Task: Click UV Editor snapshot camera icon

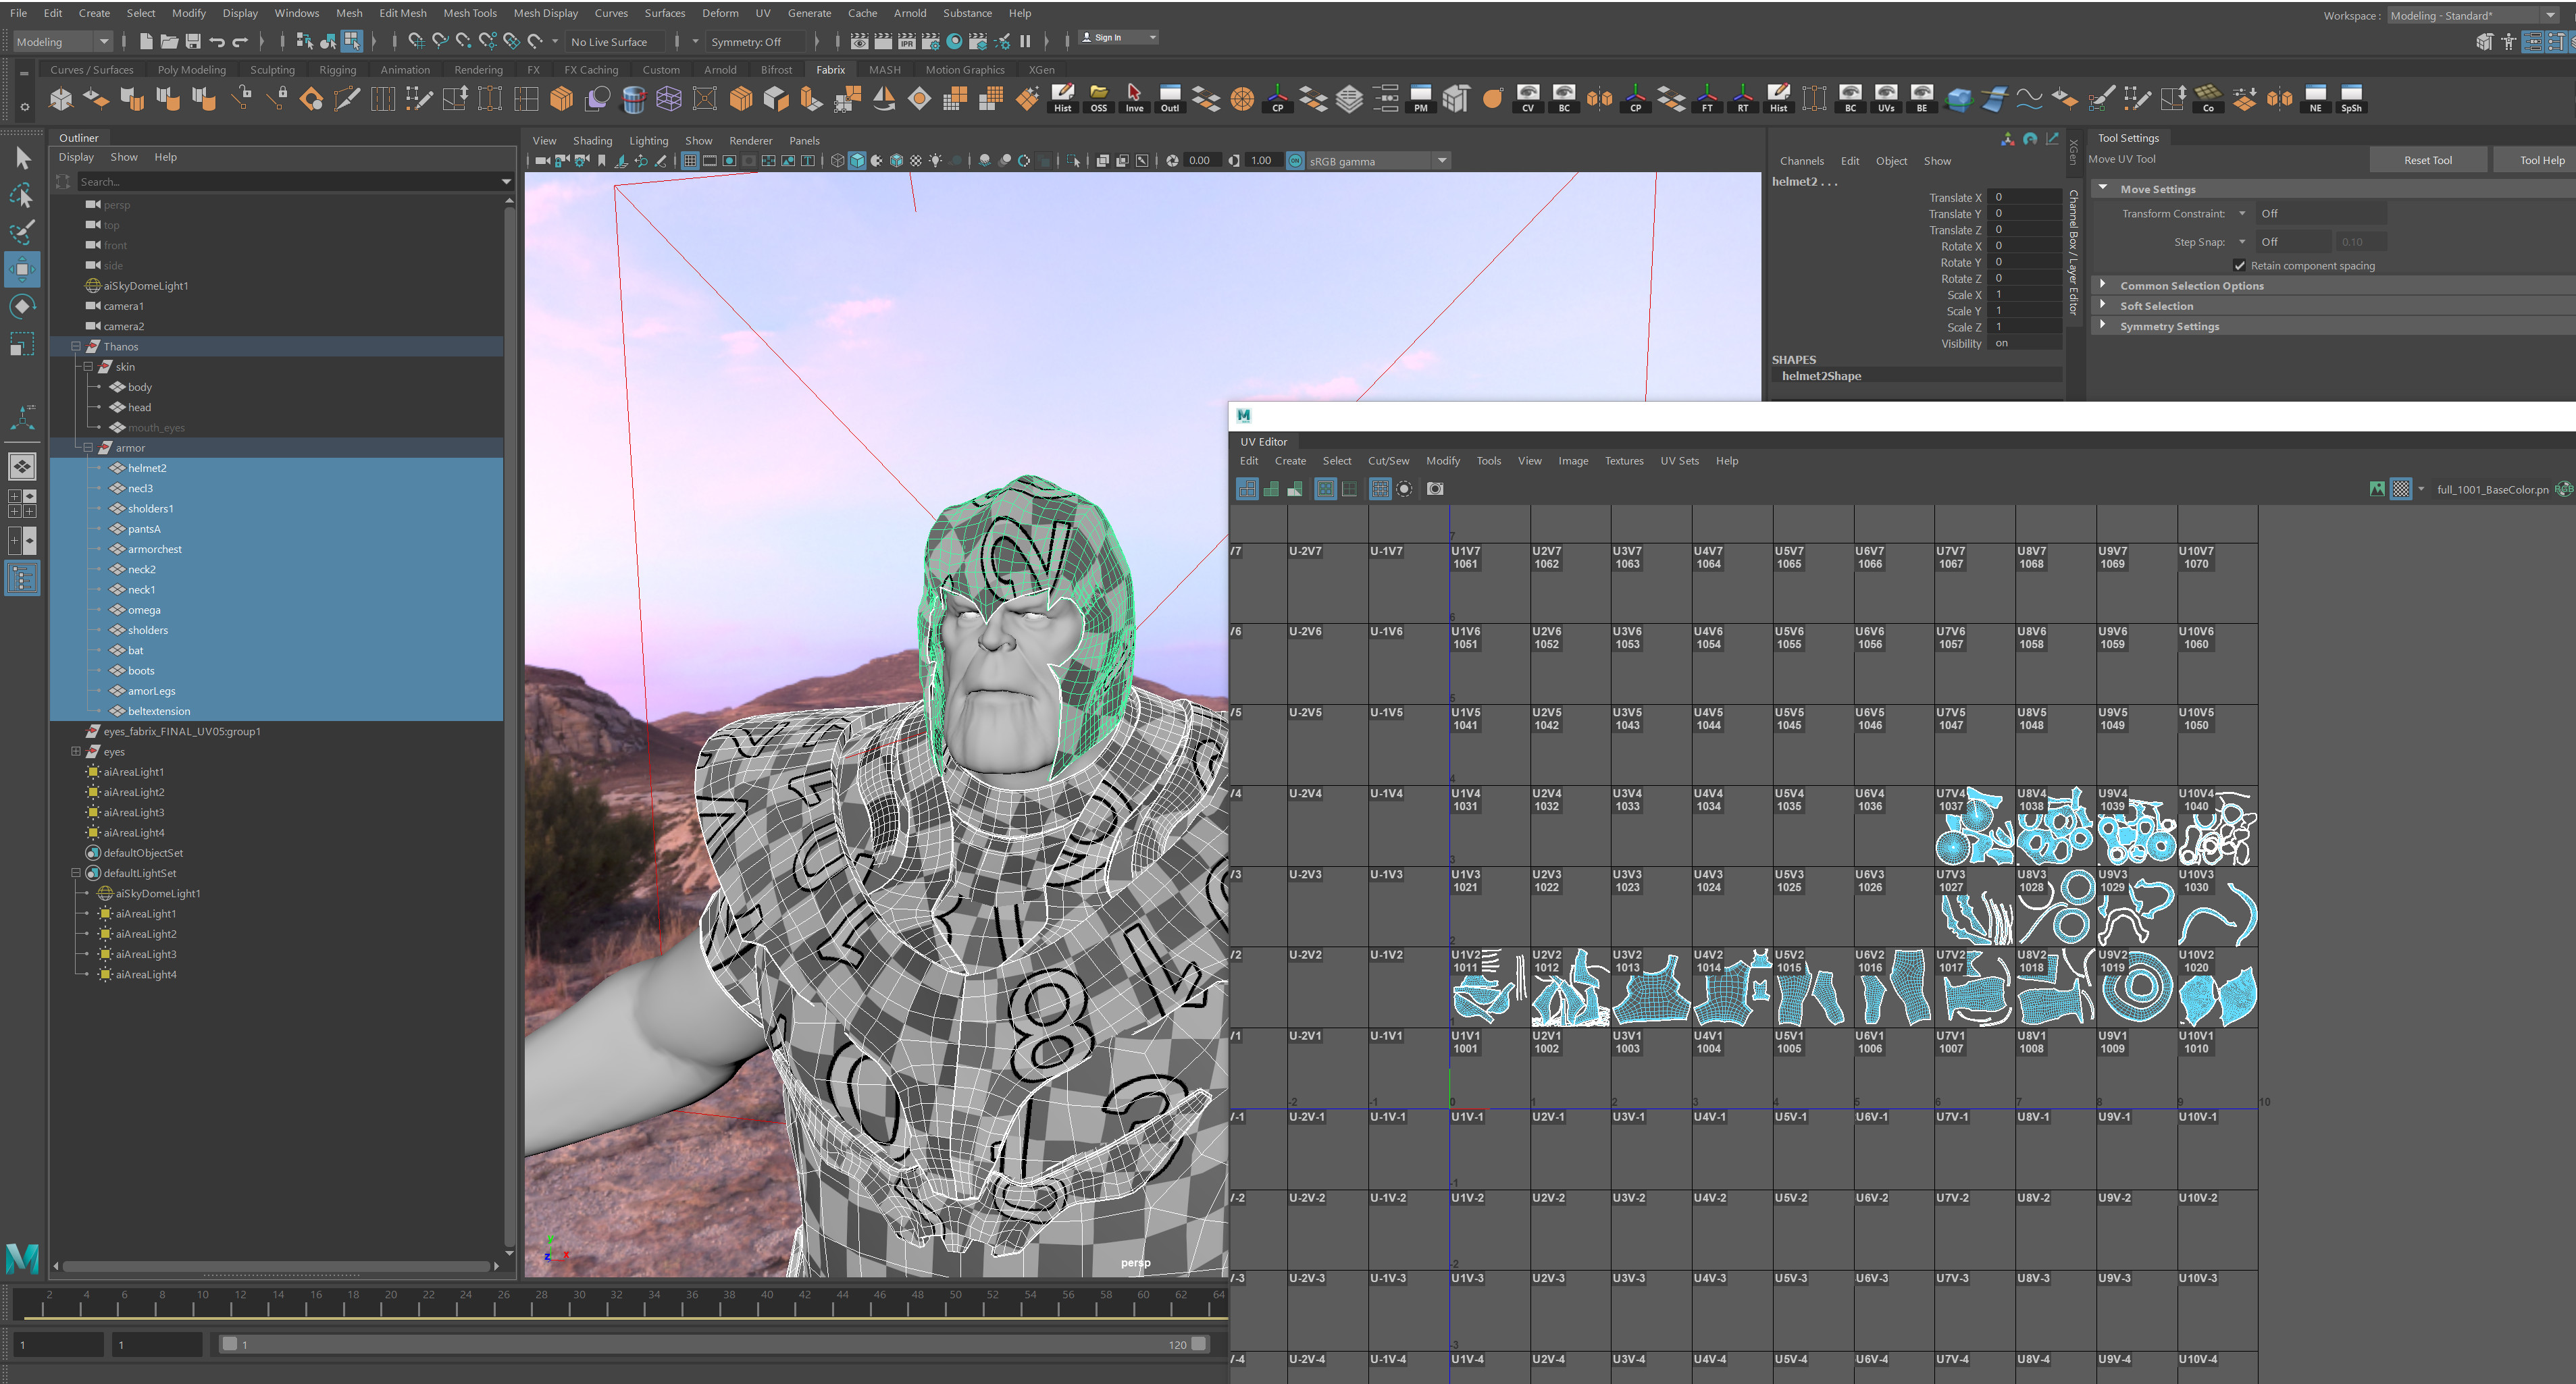Action: (1435, 489)
